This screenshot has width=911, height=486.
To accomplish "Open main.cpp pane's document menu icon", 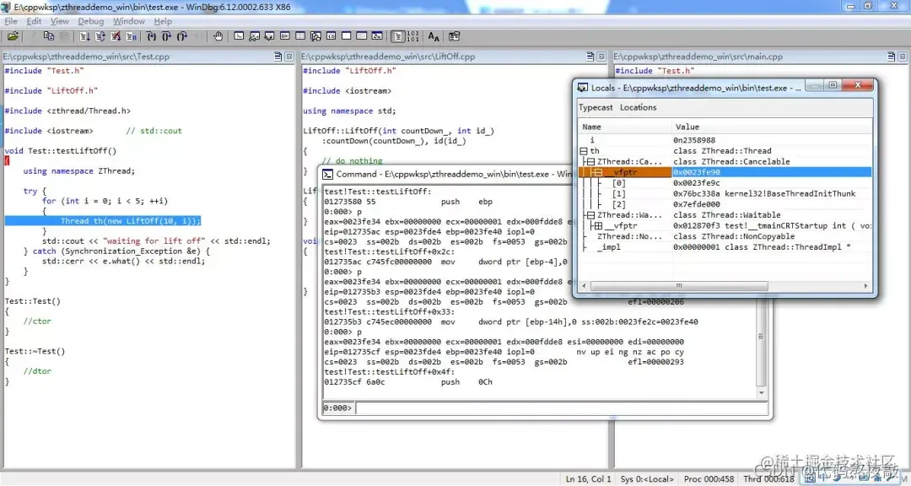I will [892, 57].
